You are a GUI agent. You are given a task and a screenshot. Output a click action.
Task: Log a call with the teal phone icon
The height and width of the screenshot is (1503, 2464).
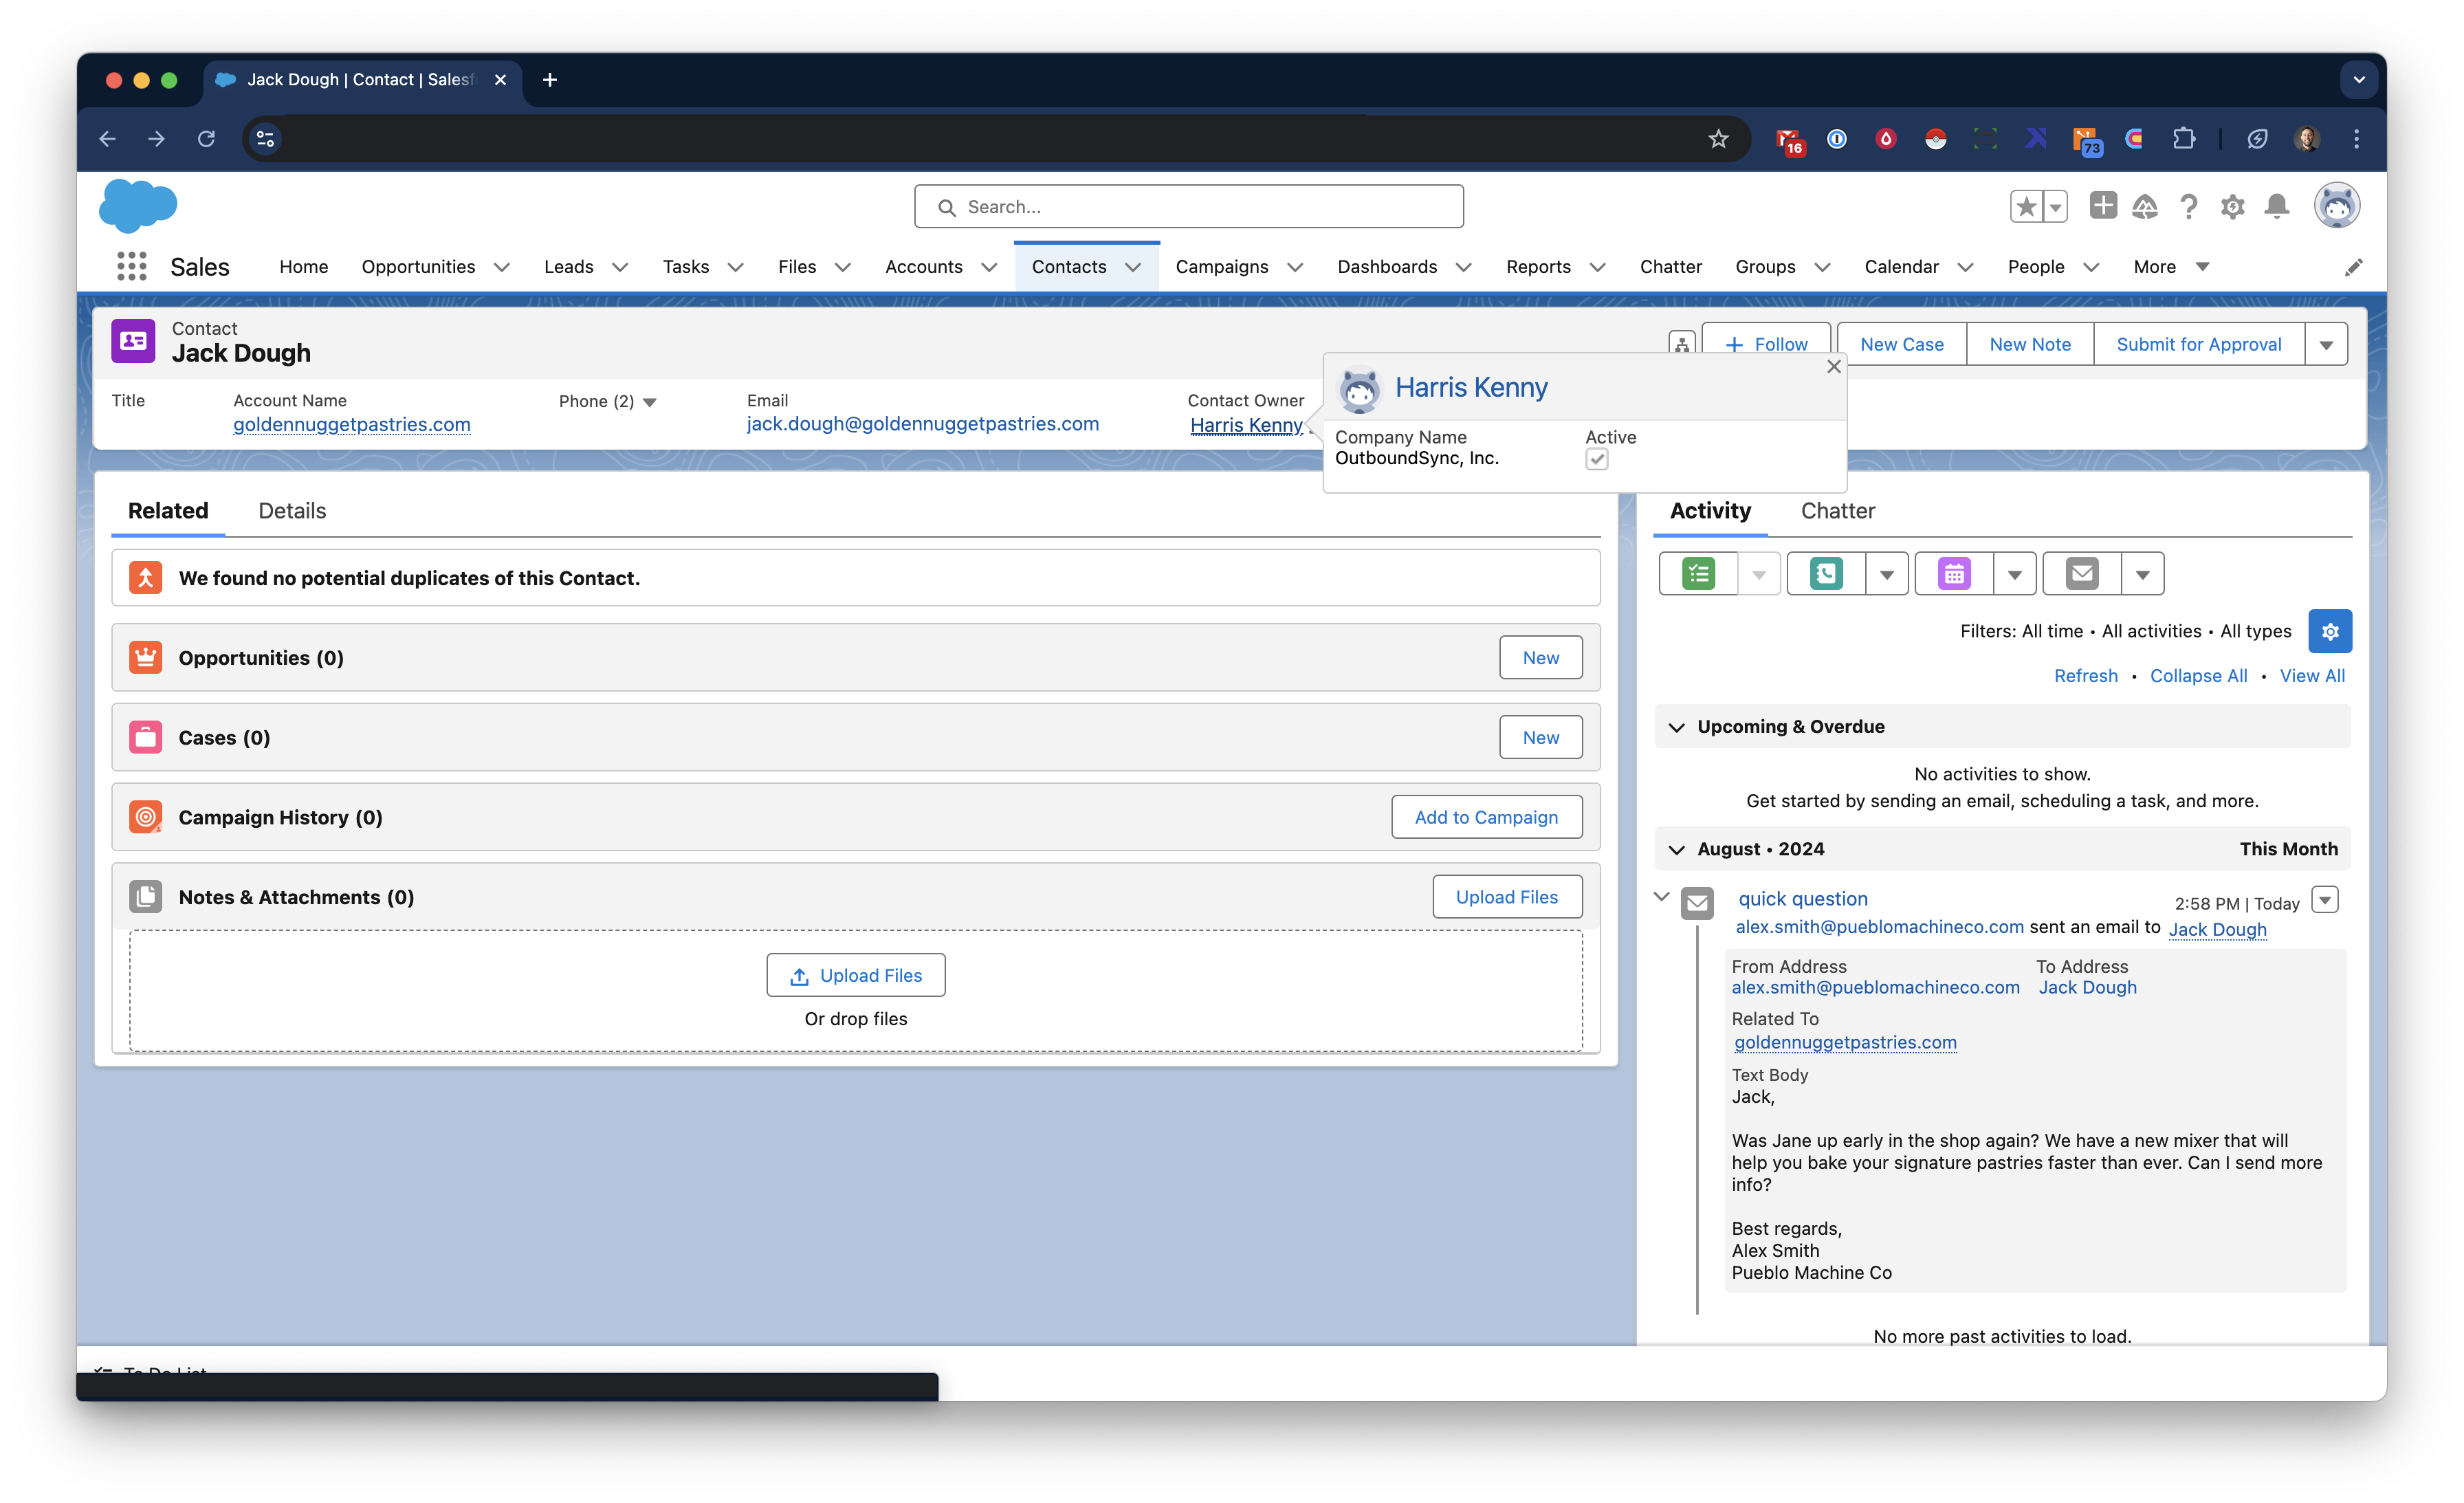coord(1825,573)
